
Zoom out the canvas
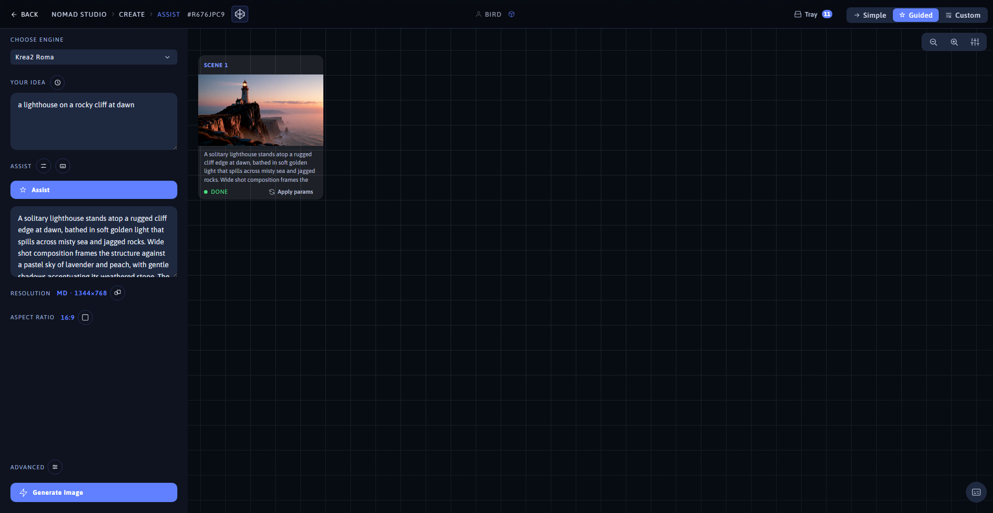[x=934, y=42]
